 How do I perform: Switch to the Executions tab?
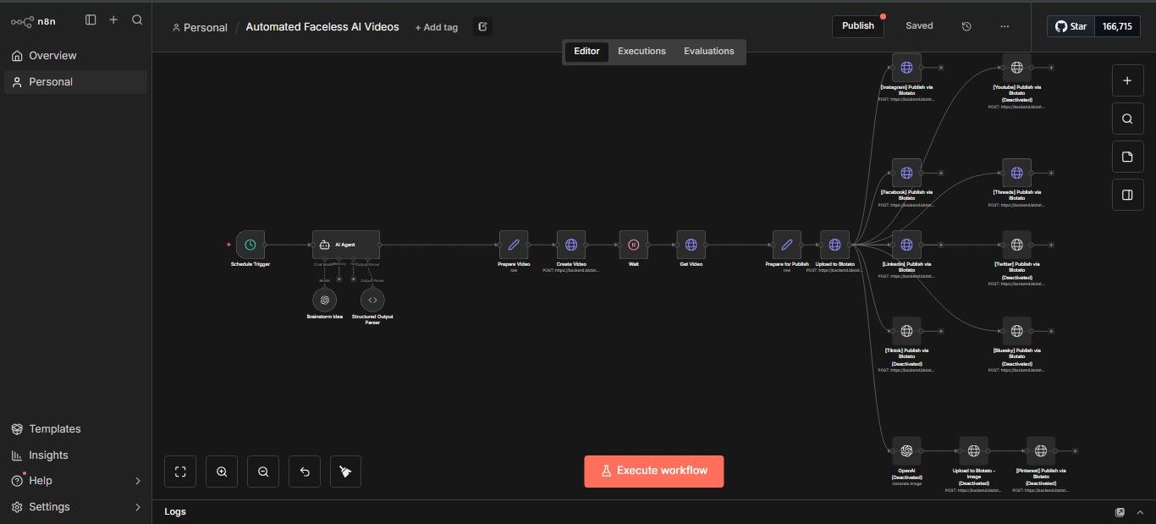(x=641, y=51)
